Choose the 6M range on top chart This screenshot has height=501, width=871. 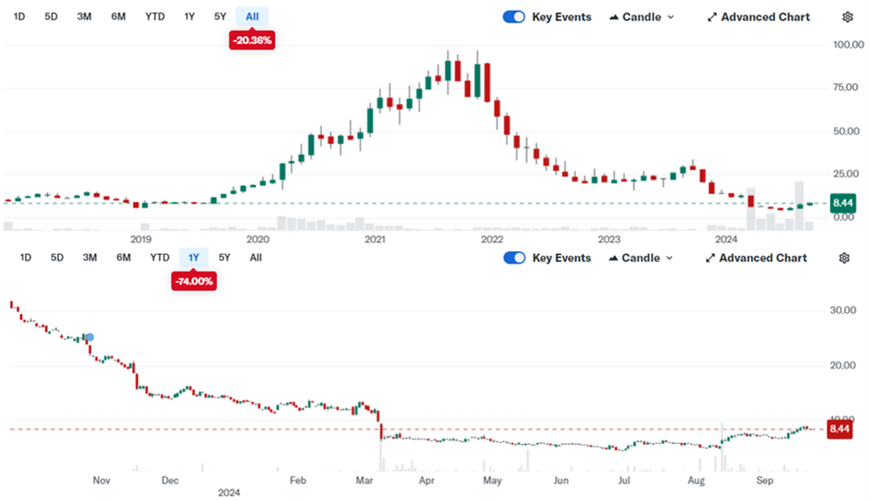point(119,17)
